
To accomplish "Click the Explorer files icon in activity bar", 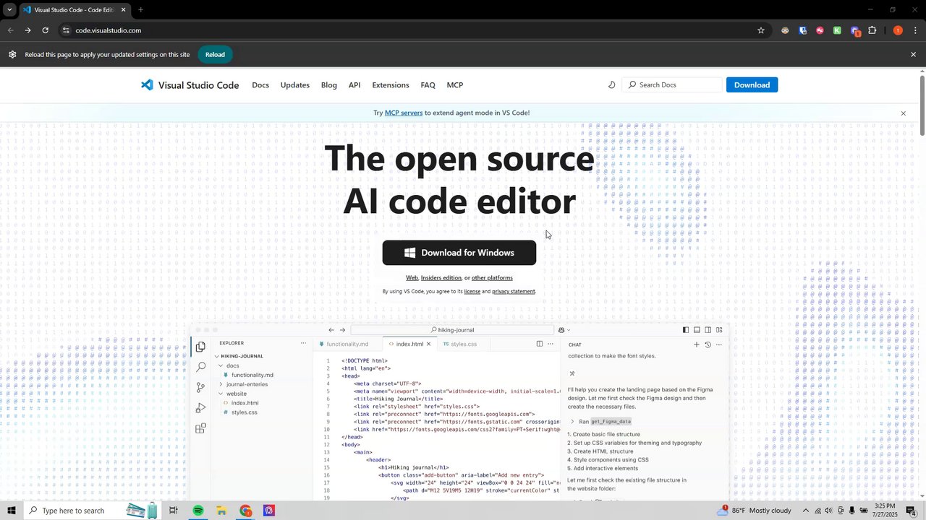I will pos(200,347).
